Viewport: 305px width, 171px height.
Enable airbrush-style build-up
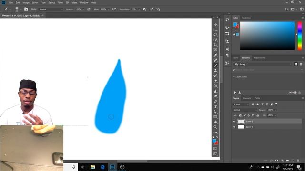click(x=114, y=9)
